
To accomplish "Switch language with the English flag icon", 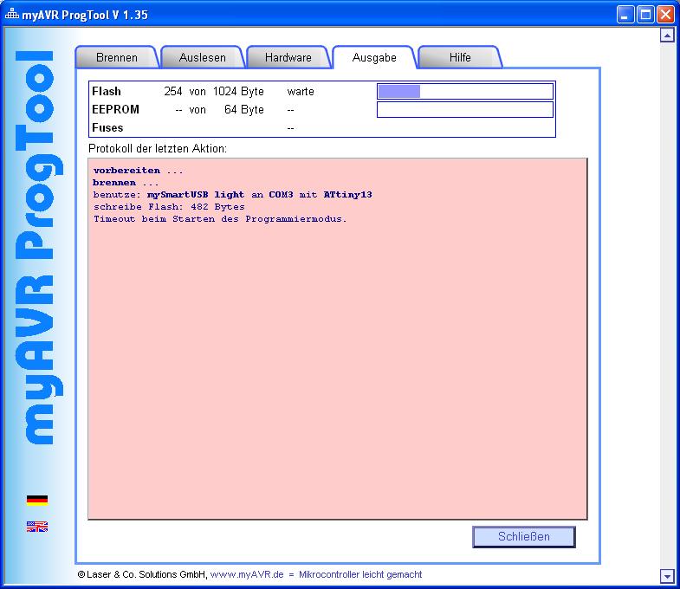I will coord(37,527).
